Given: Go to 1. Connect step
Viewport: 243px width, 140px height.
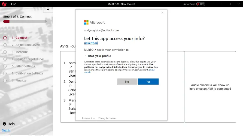Looking at the screenshot, I should point(20,38).
